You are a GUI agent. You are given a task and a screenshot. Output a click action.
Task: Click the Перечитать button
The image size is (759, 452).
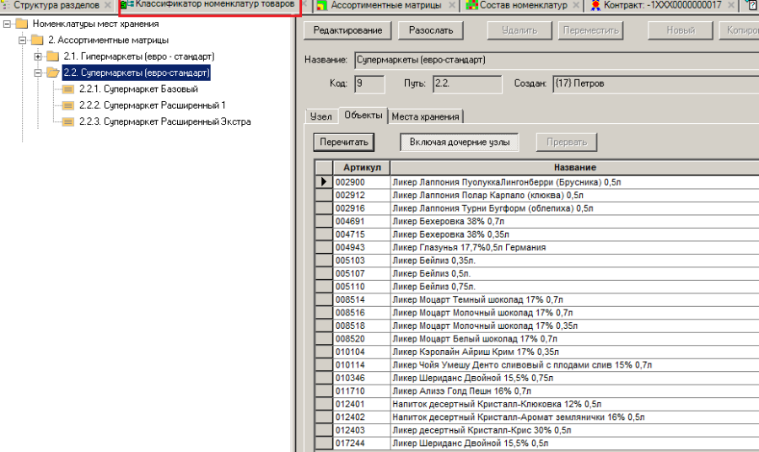344,143
